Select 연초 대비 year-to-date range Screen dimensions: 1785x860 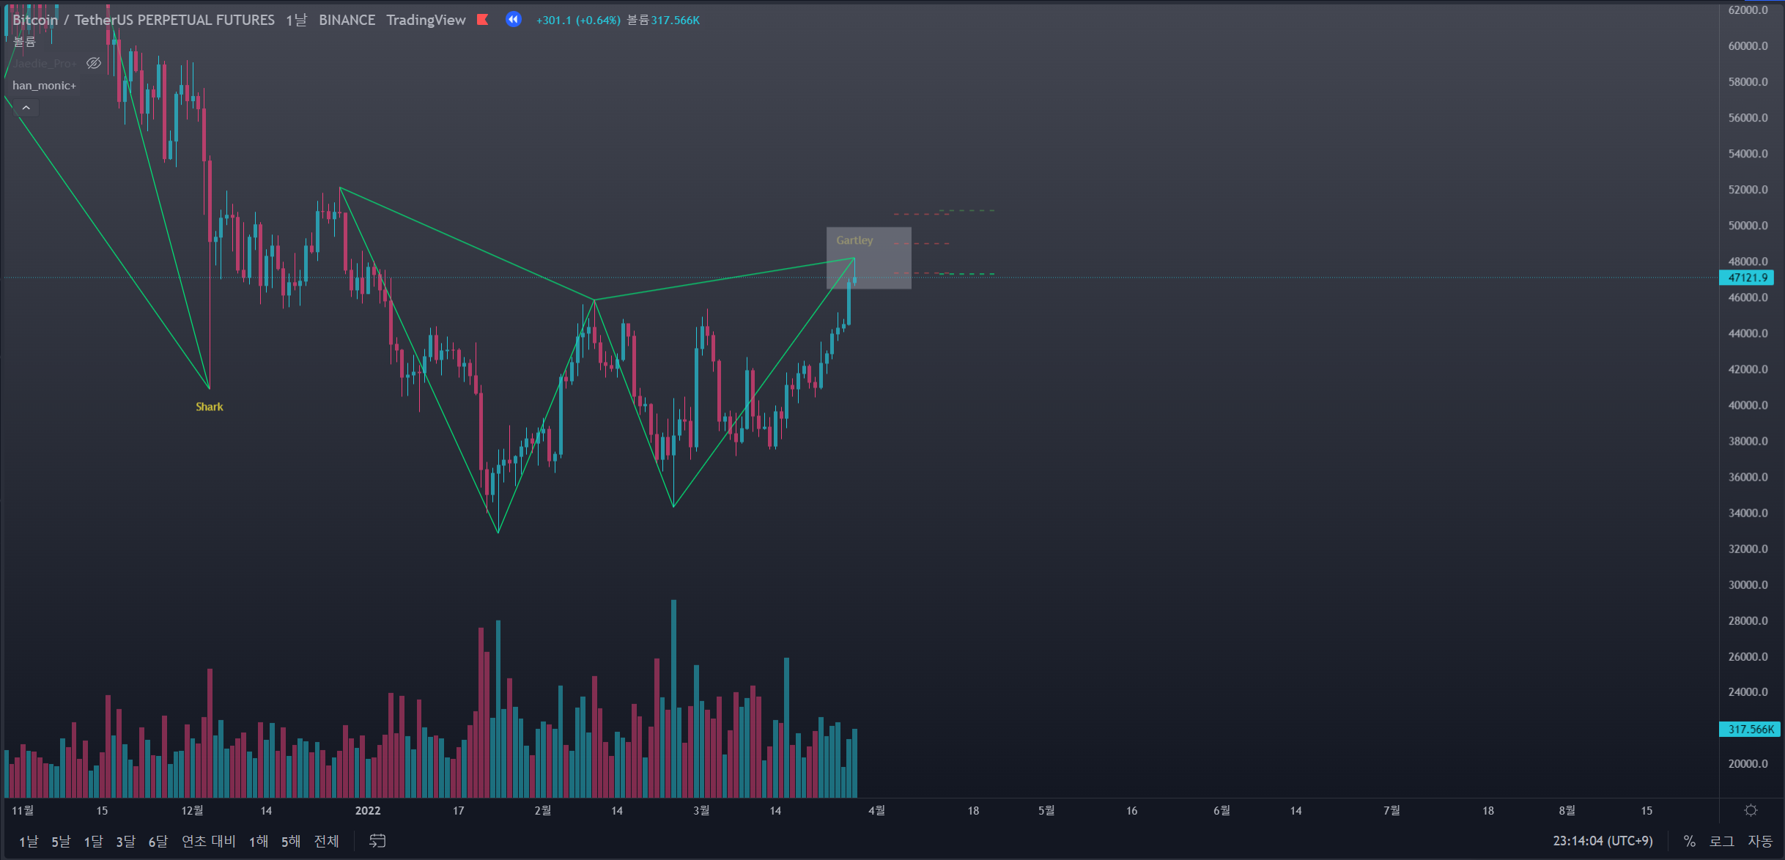tap(208, 841)
